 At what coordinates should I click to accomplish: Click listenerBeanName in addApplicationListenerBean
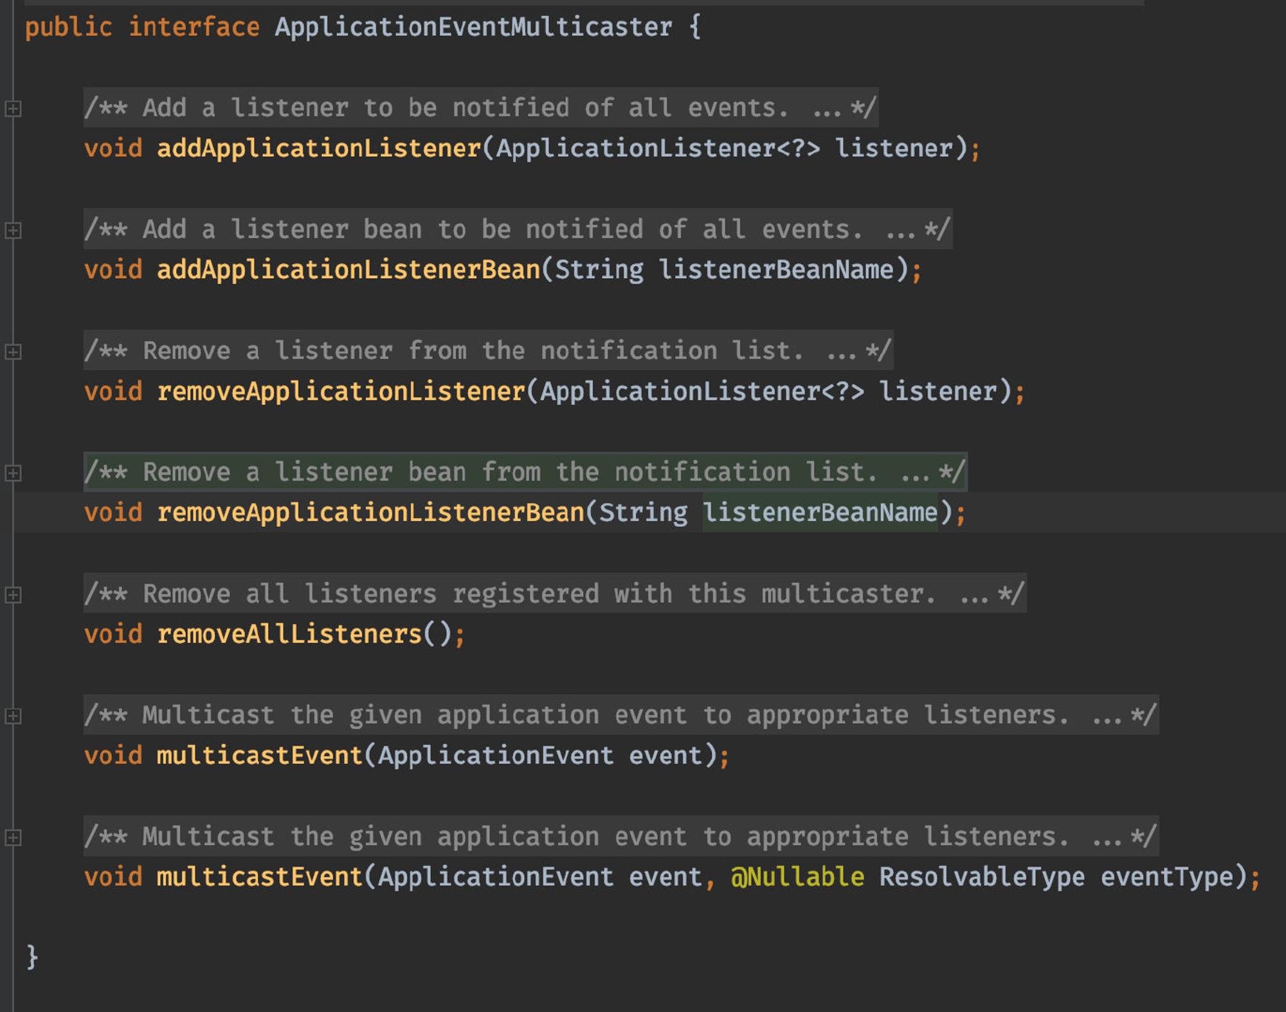(x=776, y=270)
